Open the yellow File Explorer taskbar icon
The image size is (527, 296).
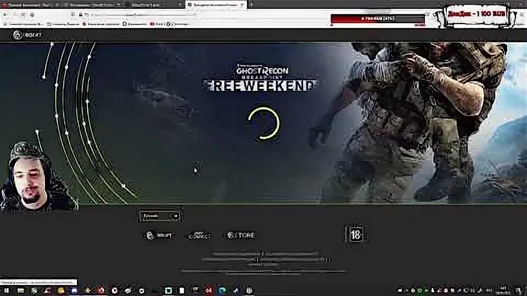pos(20,291)
